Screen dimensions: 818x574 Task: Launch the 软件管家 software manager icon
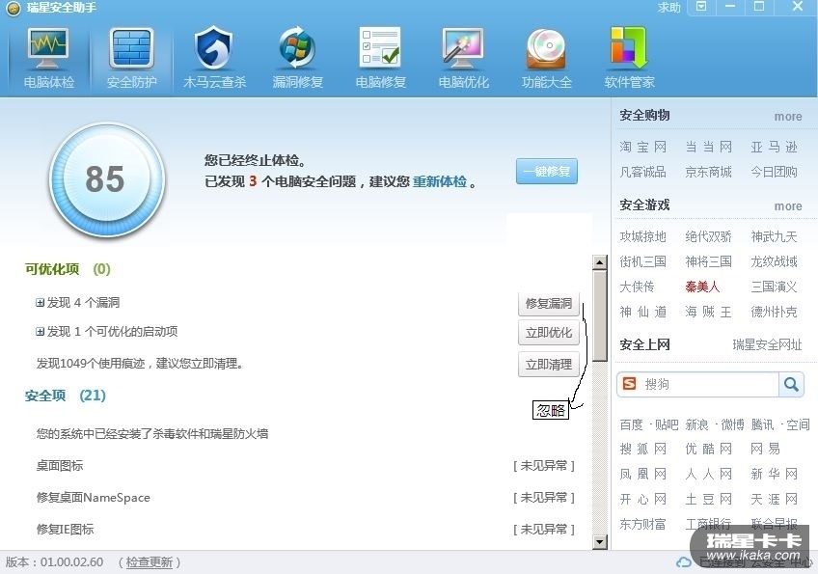tap(629, 48)
